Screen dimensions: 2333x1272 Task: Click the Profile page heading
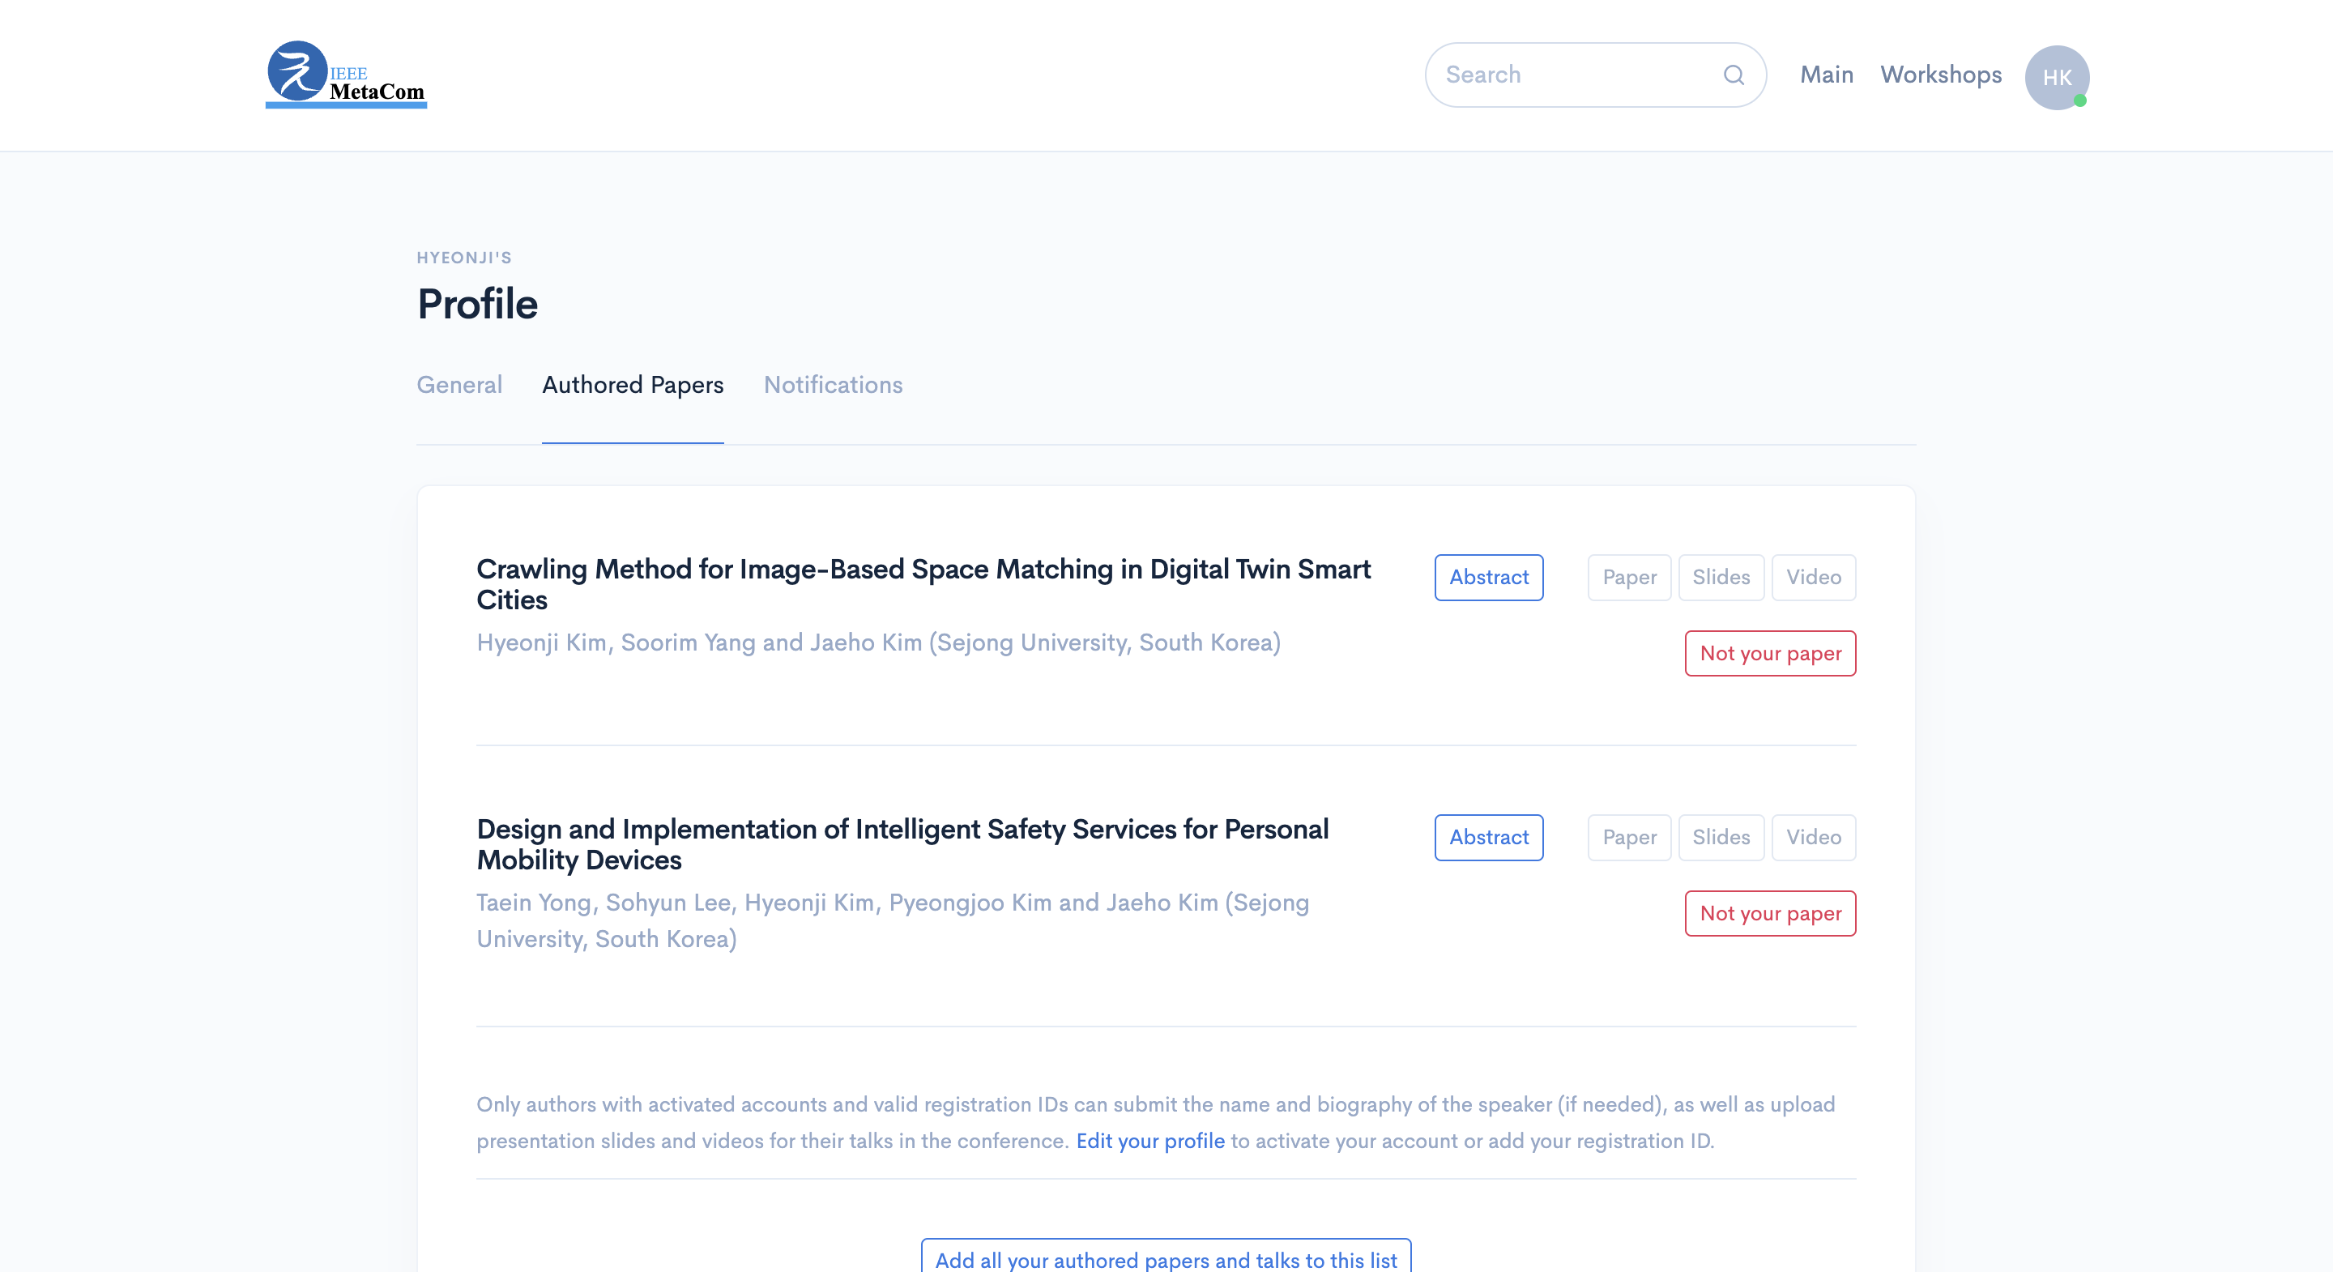(477, 304)
